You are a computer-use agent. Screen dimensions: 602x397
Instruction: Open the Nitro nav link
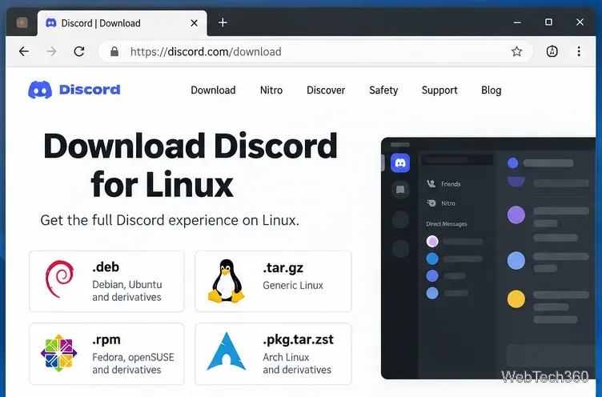[x=271, y=90]
